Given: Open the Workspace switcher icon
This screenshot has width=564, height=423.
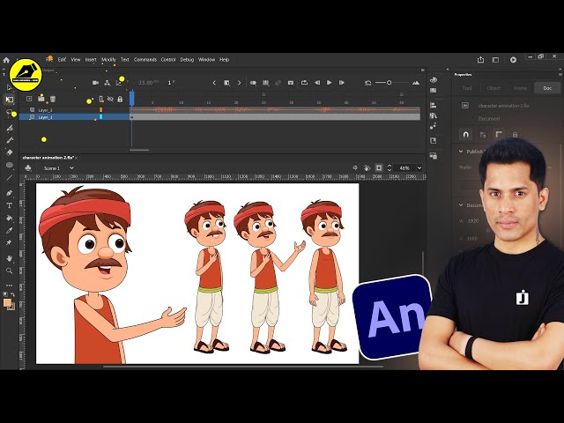Looking at the screenshot, I should (495, 60).
